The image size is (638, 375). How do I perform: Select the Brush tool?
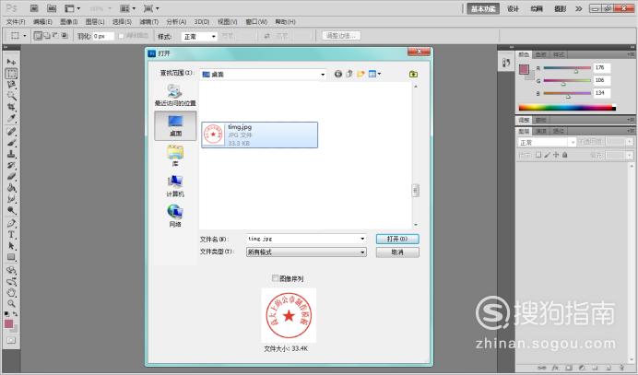click(11, 143)
